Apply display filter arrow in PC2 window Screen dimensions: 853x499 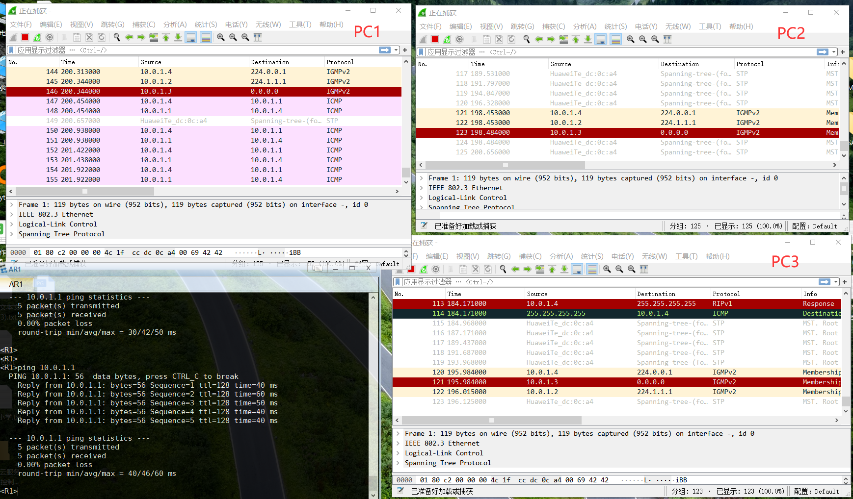pyautogui.click(x=823, y=52)
